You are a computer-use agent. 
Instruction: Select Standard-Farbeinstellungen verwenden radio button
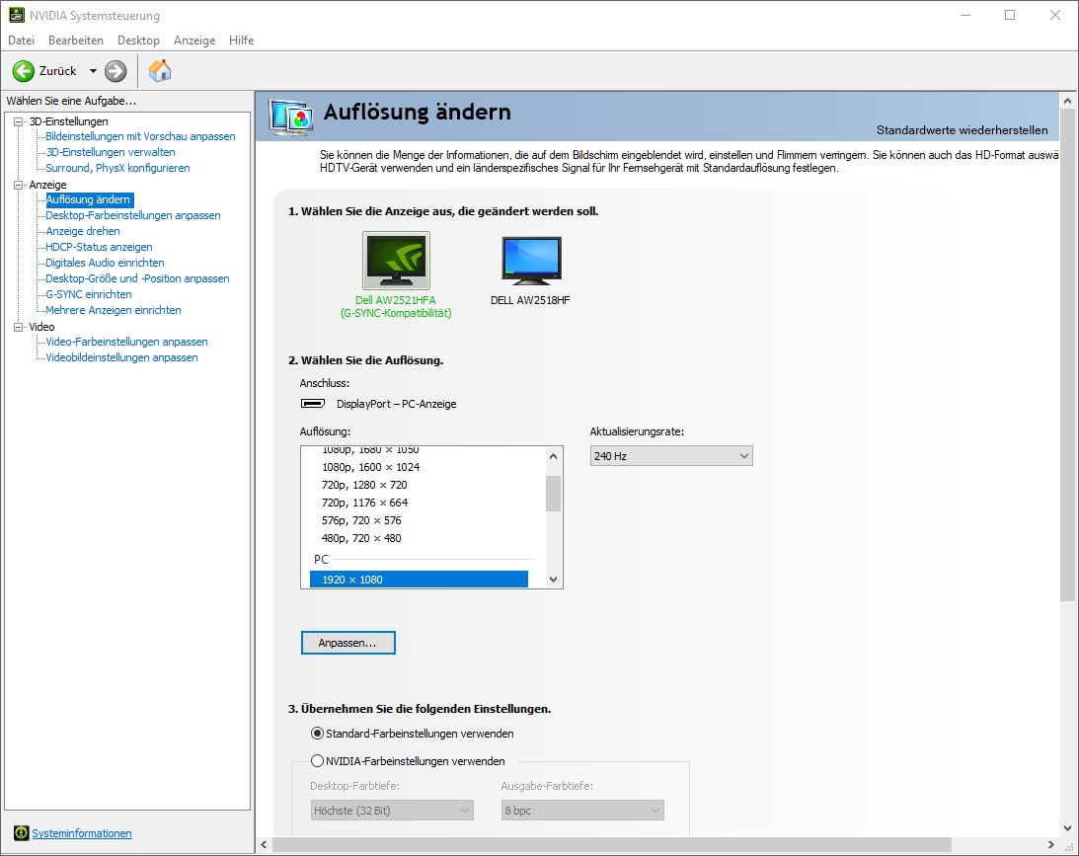point(317,734)
